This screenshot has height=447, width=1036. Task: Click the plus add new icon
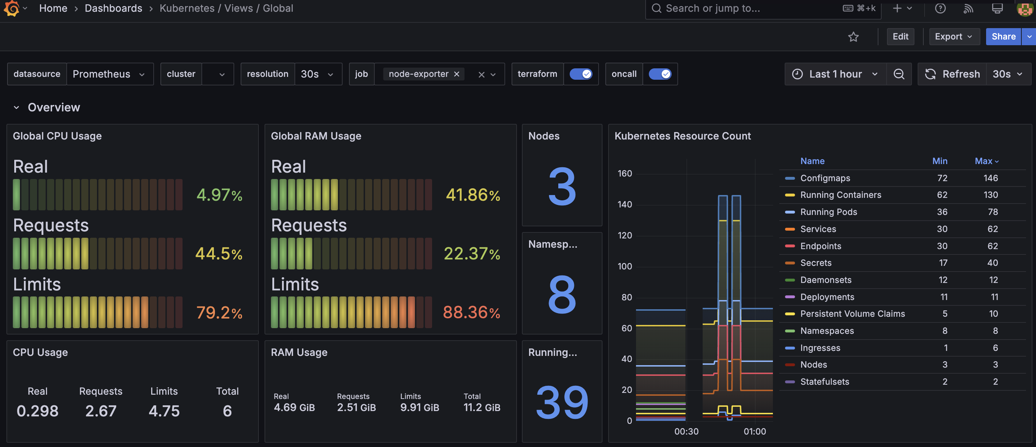point(897,9)
